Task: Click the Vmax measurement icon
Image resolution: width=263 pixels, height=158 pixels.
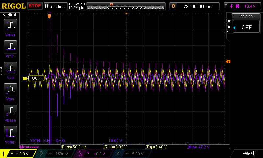Action: click(10, 26)
